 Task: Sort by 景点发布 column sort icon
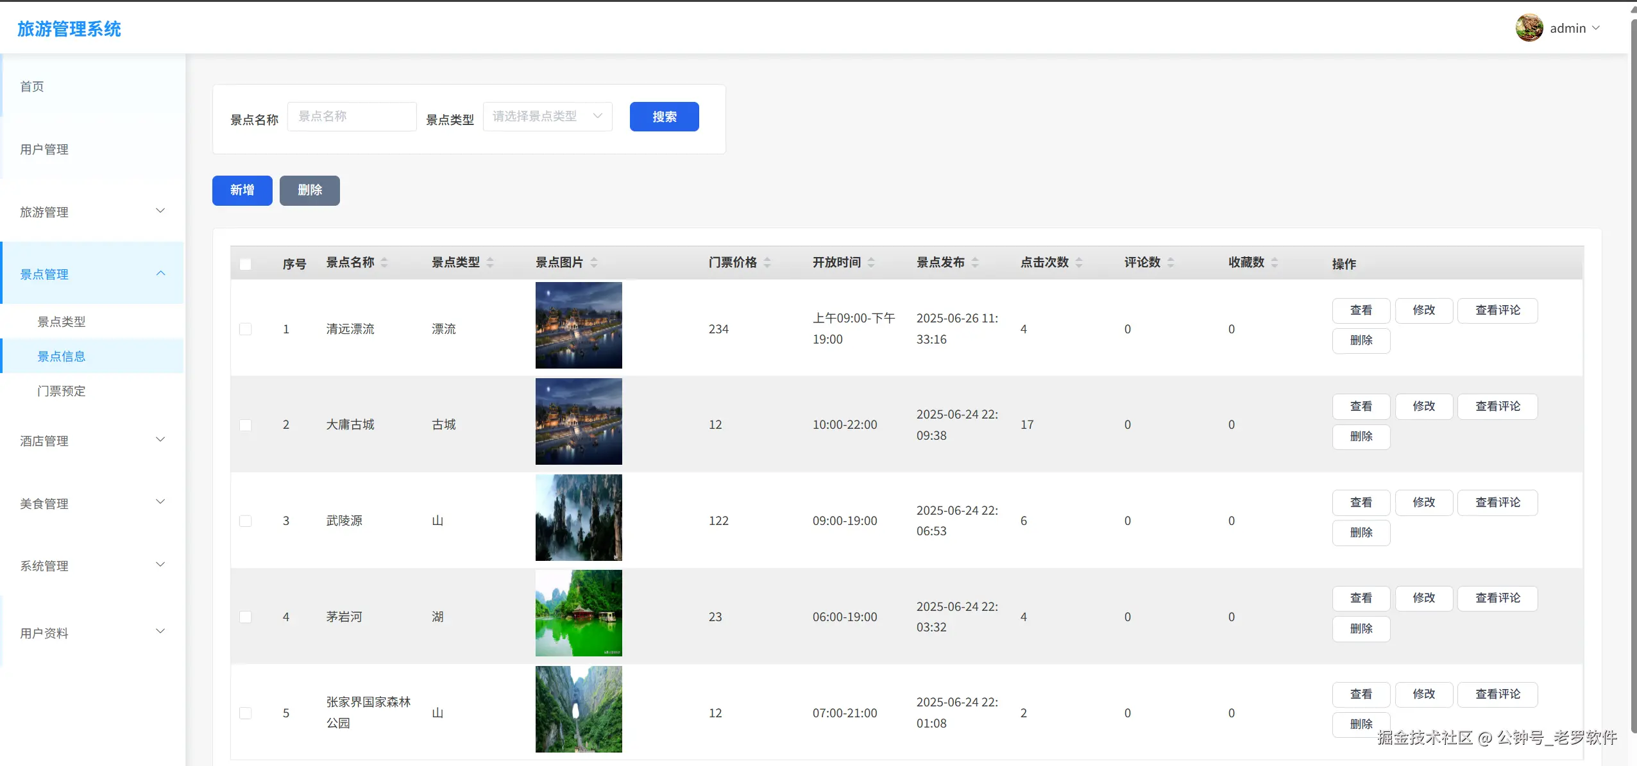[975, 263]
